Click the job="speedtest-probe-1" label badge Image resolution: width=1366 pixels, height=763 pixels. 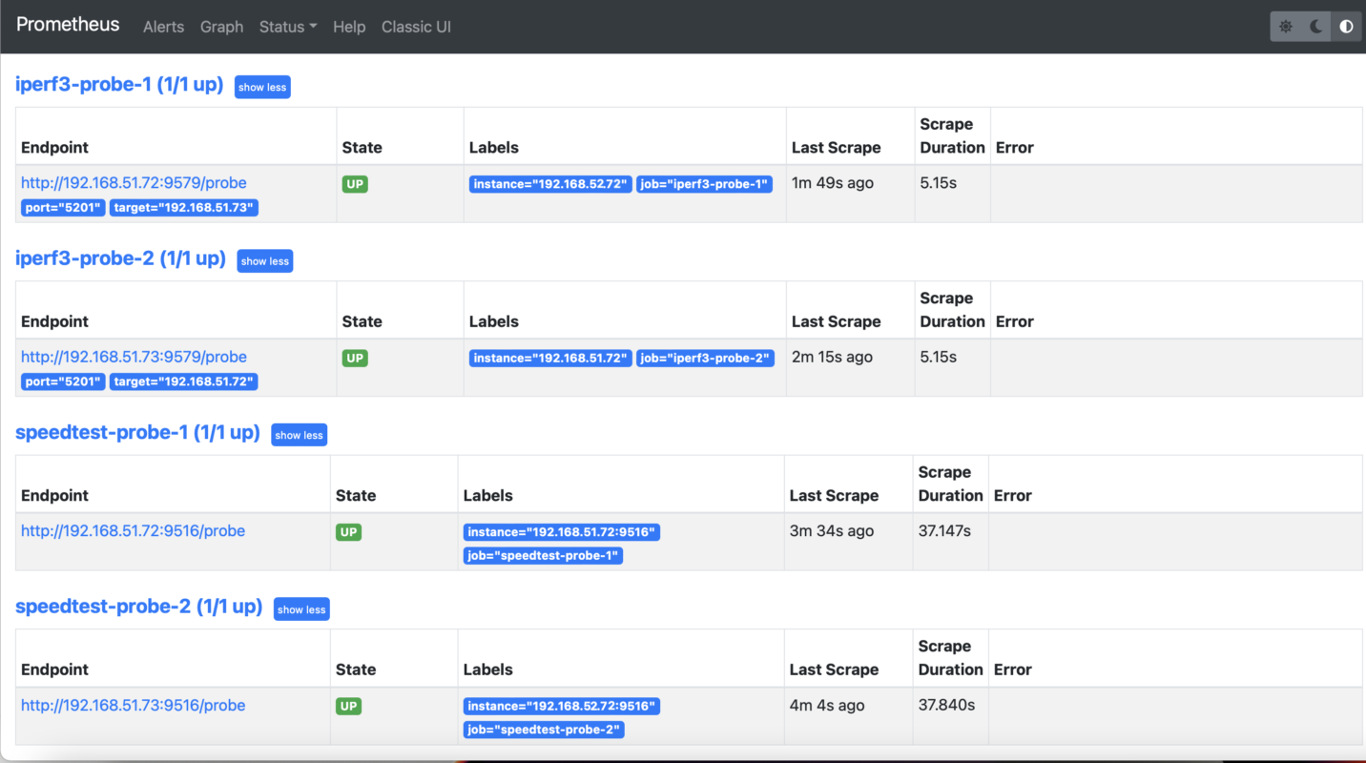[x=543, y=555]
